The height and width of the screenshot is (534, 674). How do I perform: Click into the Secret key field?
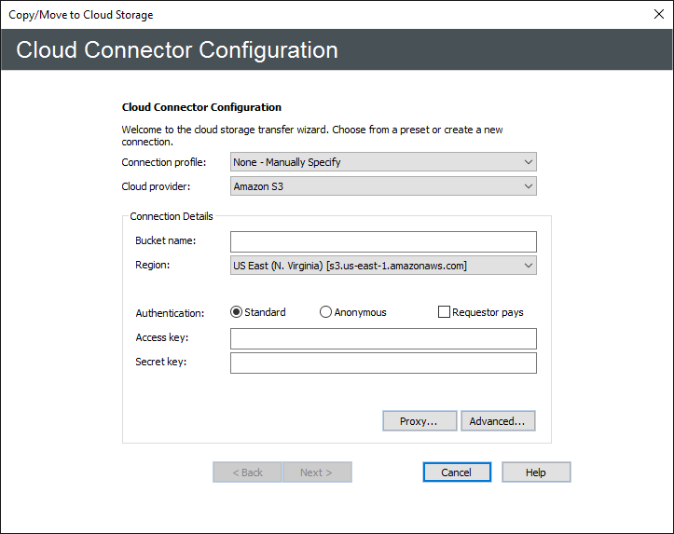(383, 363)
